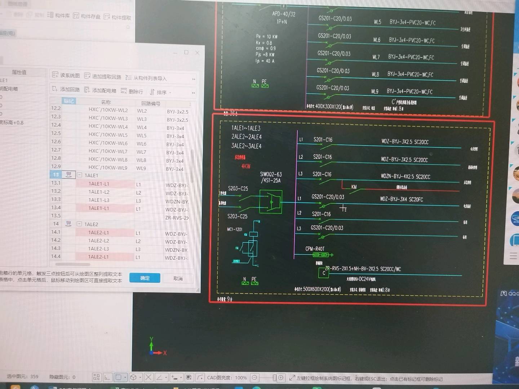Click the stamp icon in row 14
The height and width of the screenshot is (389, 519).
pos(68,224)
